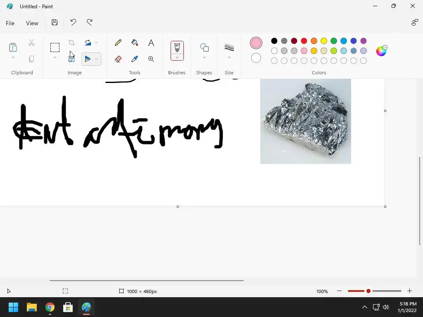Pick the turquoise blue color swatch

pos(344,41)
